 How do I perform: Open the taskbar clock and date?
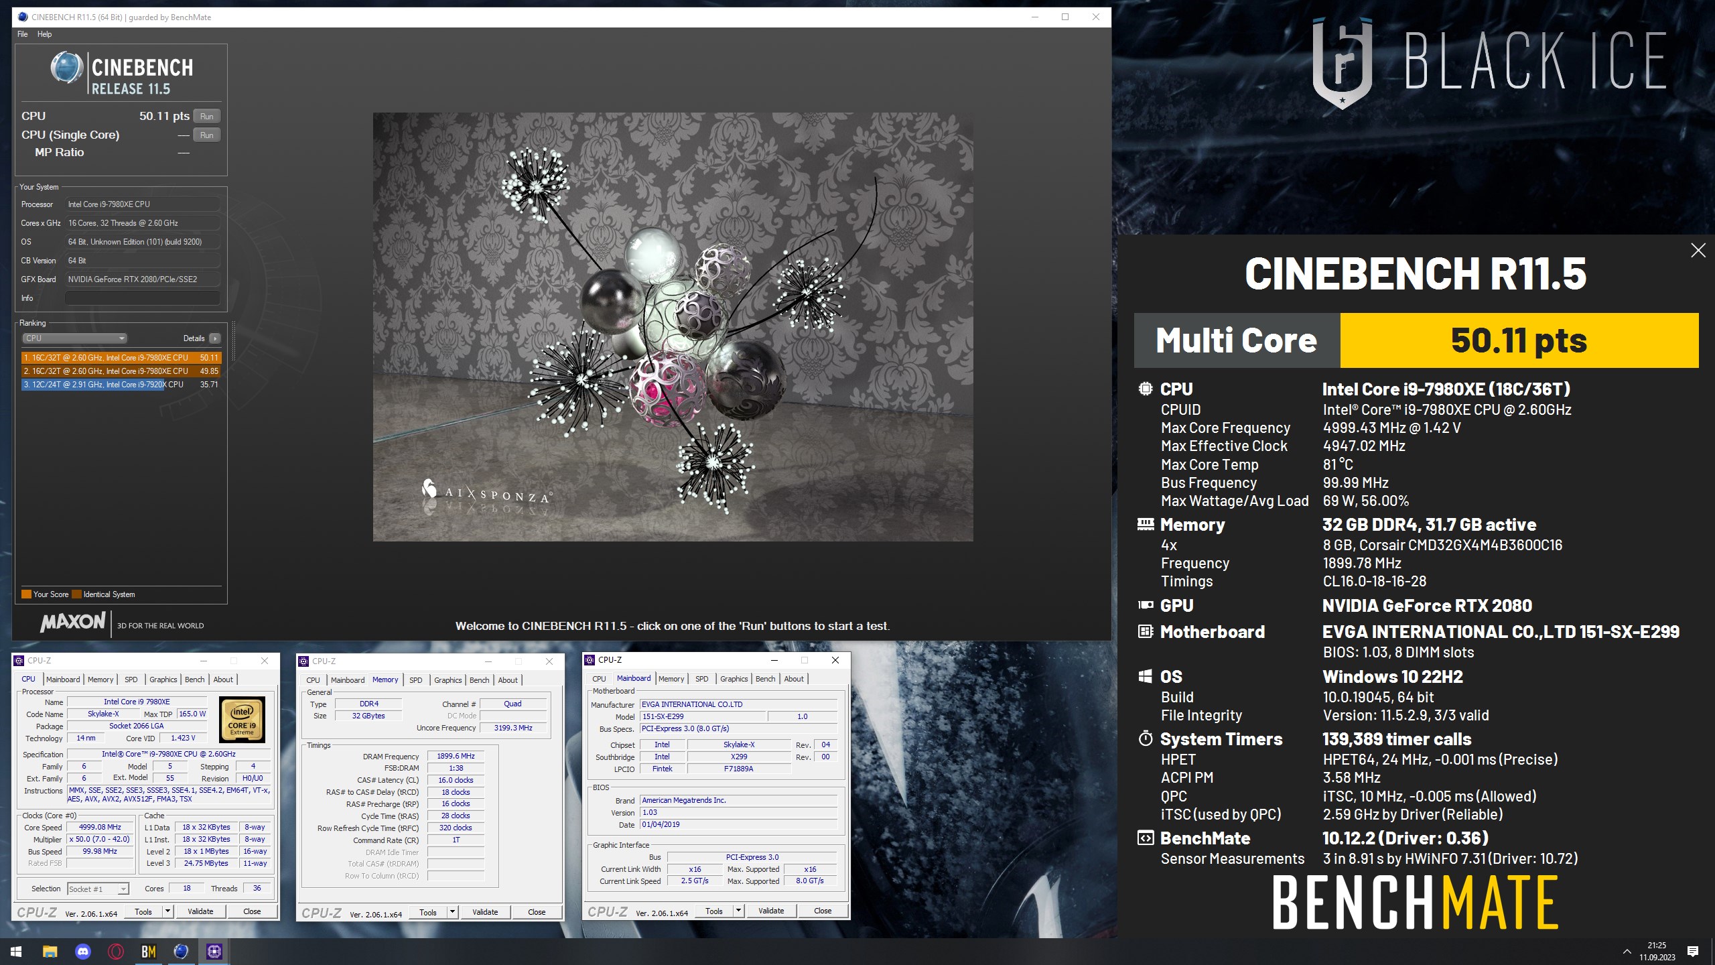point(1657,952)
